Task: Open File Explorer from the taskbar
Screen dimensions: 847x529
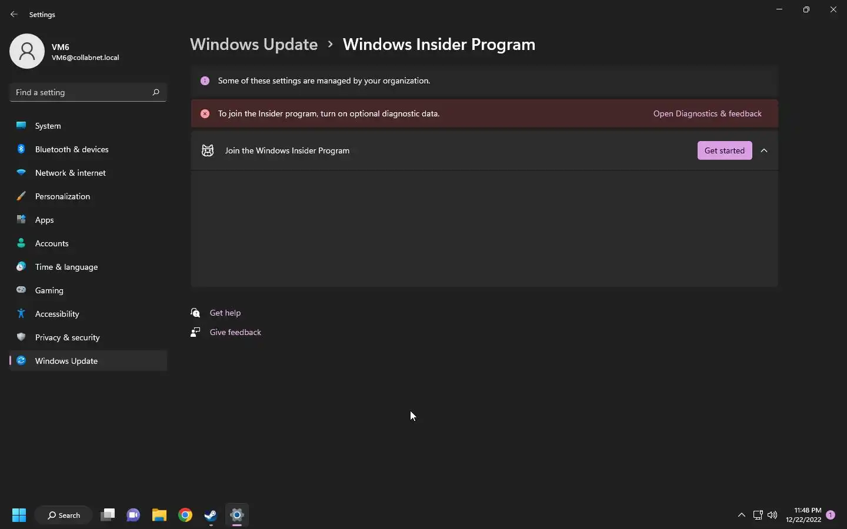Action: [159, 515]
